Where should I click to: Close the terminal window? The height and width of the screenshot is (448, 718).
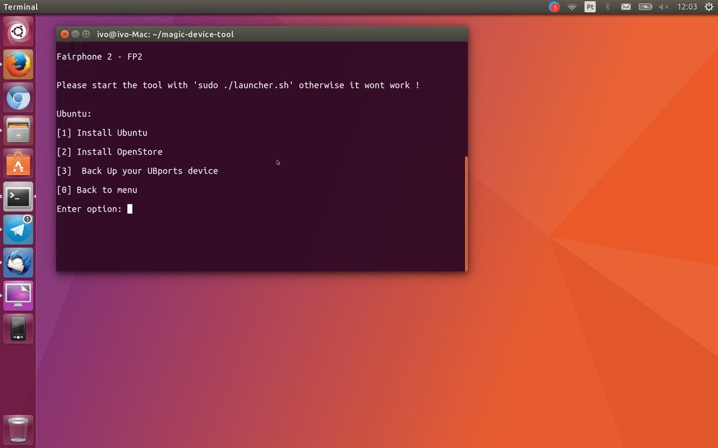click(65, 34)
